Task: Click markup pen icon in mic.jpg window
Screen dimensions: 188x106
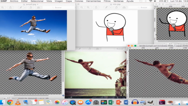Action: pyautogui.click(x=106, y=7)
